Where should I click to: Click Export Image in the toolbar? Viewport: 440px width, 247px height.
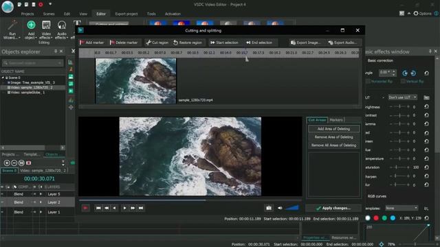point(305,43)
